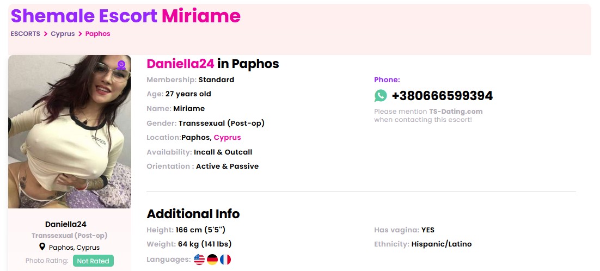
Task: Open the Paphos breadcrumb link
Action: pyautogui.click(x=98, y=34)
